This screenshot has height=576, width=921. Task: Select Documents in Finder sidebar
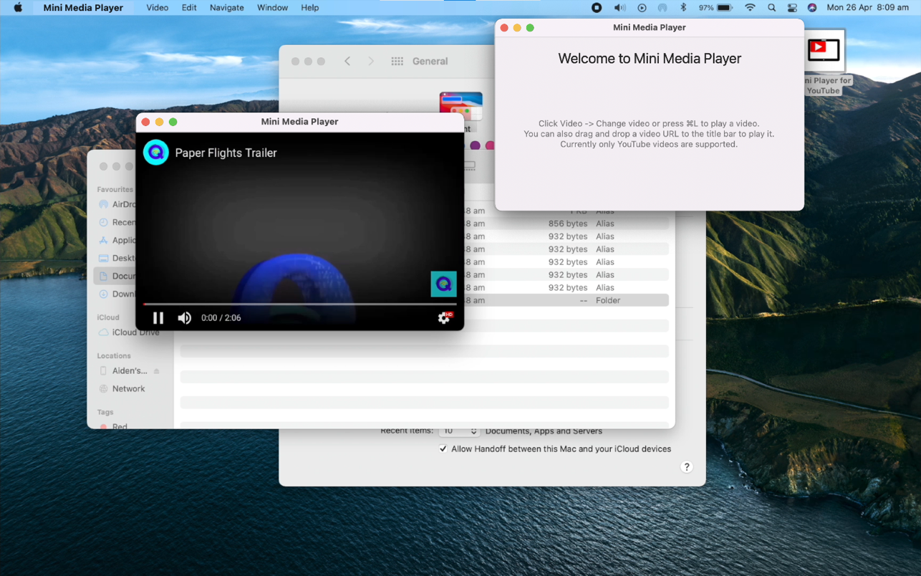[x=115, y=276]
